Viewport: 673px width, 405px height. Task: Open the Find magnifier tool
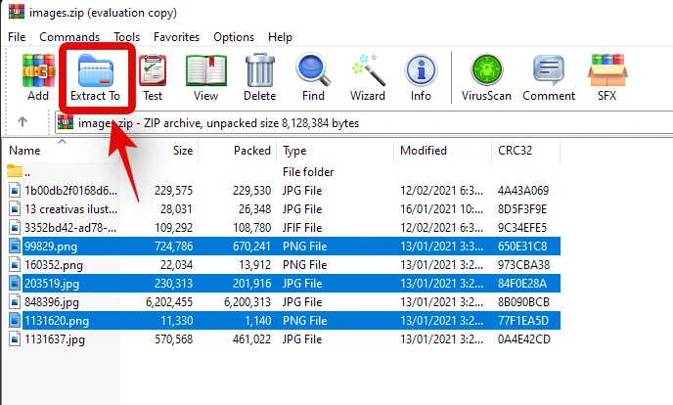[313, 77]
